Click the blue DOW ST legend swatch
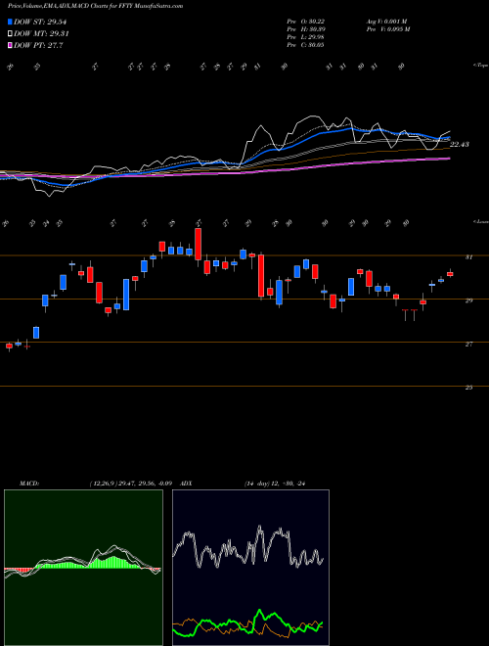 click(x=11, y=22)
